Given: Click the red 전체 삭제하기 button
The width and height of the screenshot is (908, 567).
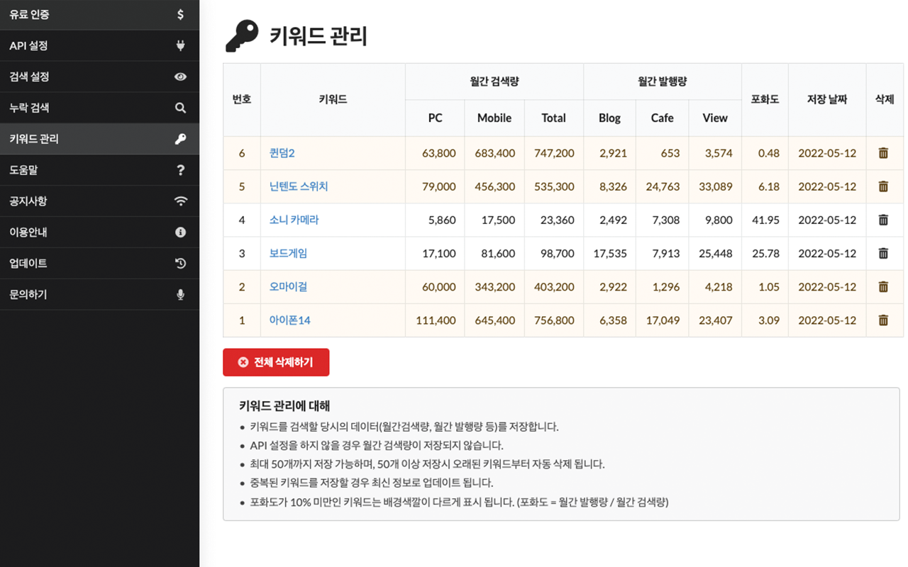Looking at the screenshot, I should pyautogui.click(x=276, y=362).
